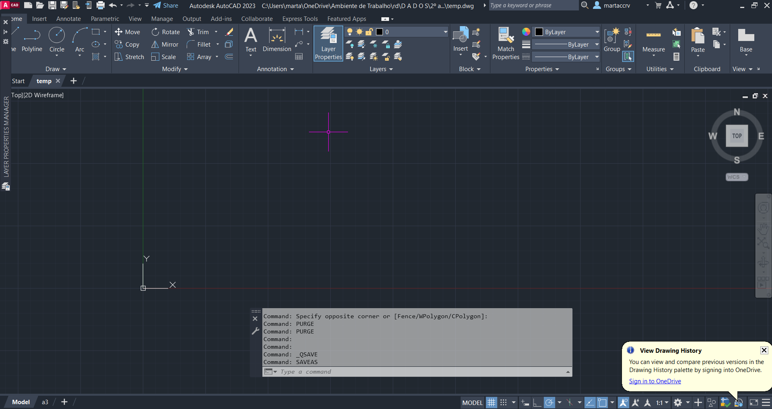Toggle ortho mode in status bar
Screen dimensions: 772x409
(537, 402)
